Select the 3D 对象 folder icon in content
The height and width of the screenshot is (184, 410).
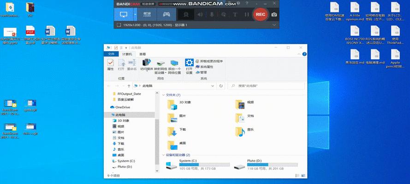(172, 105)
